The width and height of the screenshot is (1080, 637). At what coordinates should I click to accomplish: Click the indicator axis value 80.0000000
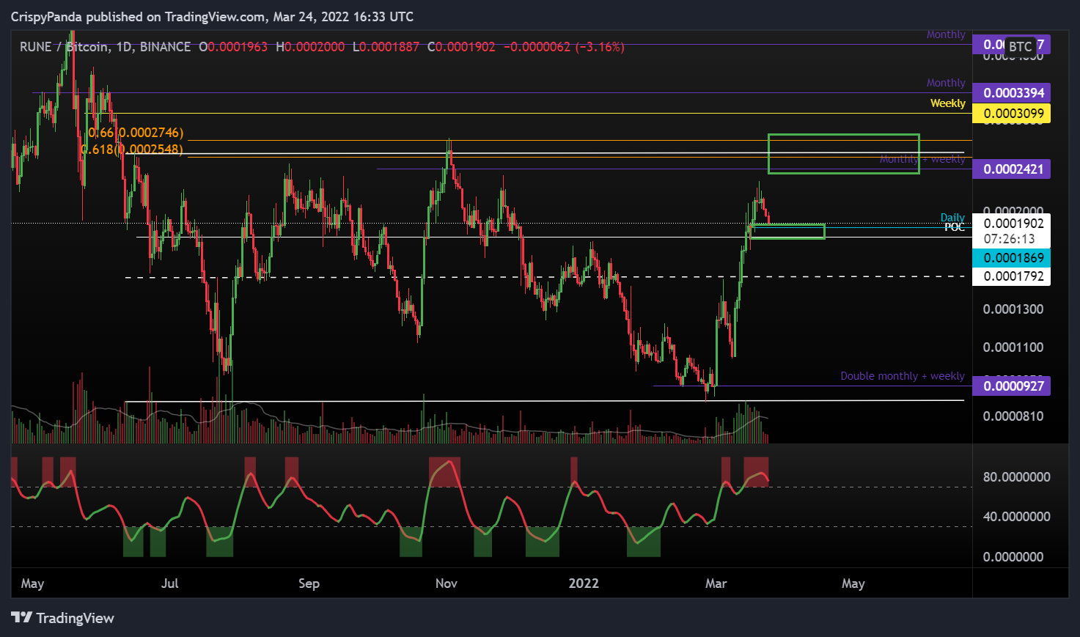pyautogui.click(x=1016, y=477)
